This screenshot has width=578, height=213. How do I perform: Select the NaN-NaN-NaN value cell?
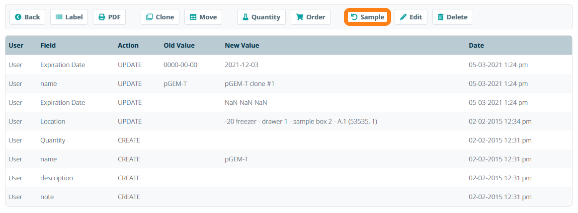(x=246, y=103)
